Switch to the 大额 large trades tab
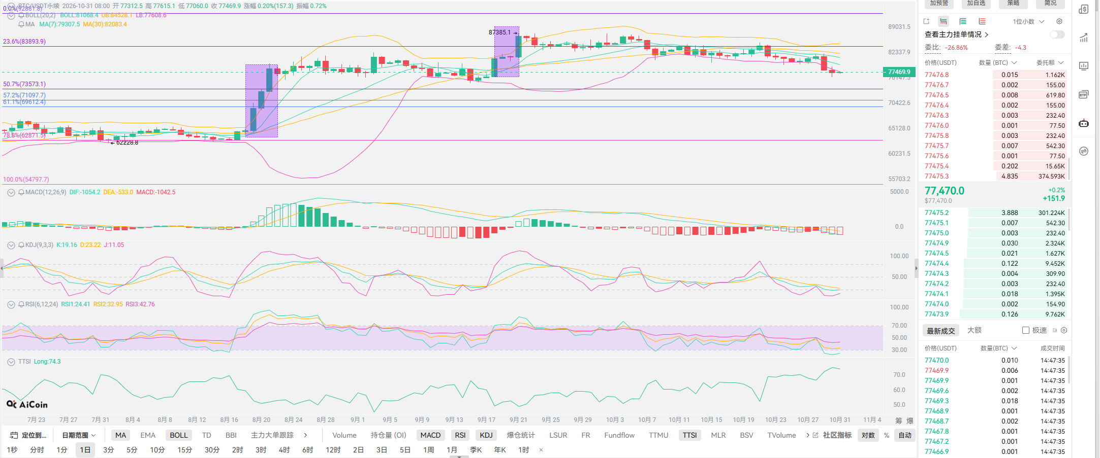The width and height of the screenshot is (1100, 458). click(975, 330)
